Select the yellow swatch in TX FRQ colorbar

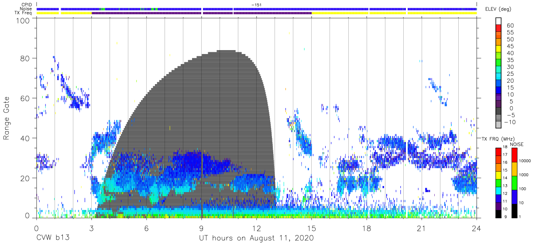[x=499, y=174]
